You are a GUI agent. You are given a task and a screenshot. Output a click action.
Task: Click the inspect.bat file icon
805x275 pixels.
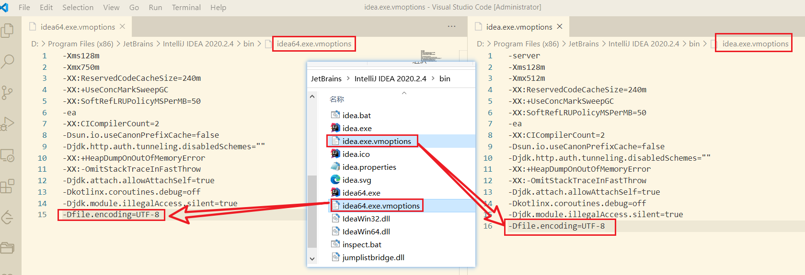click(335, 244)
